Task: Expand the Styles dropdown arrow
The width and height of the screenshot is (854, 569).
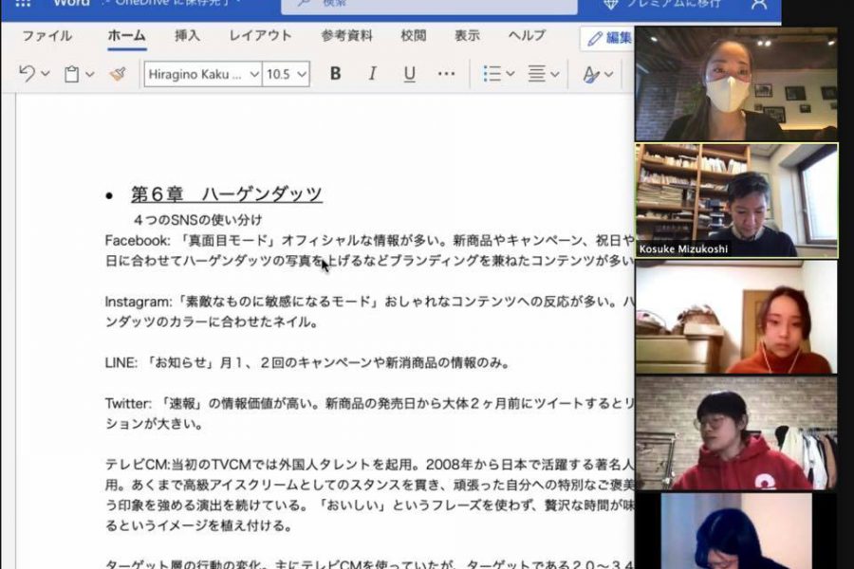Action: (x=609, y=74)
